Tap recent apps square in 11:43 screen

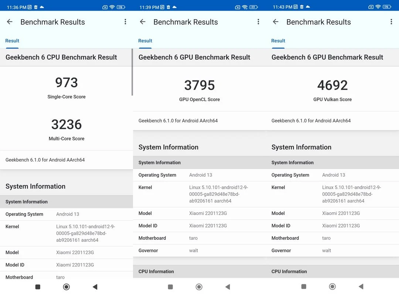point(304,287)
